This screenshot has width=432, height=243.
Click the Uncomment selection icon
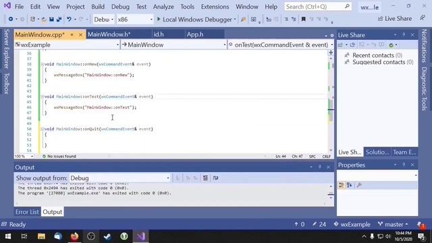pyautogui.click(x=294, y=20)
